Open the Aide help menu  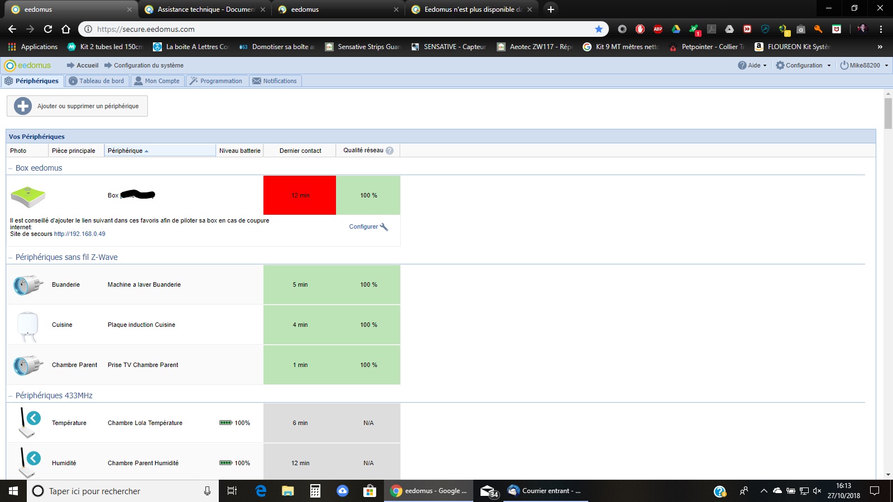tap(752, 65)
